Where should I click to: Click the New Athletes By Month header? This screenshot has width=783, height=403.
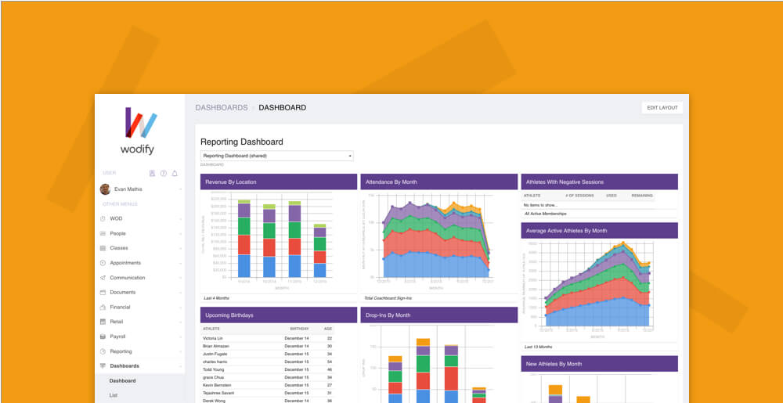click(599, 364)
